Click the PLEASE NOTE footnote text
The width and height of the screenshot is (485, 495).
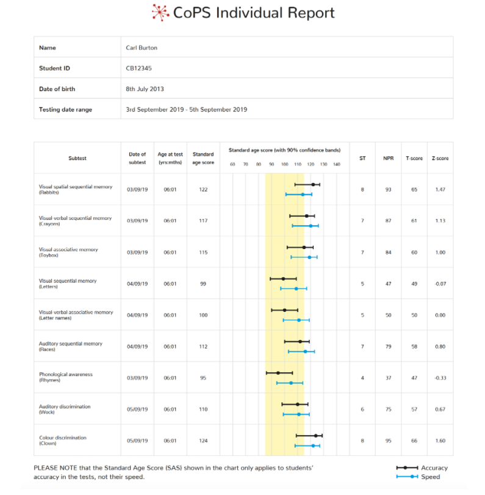click(173, 472)
